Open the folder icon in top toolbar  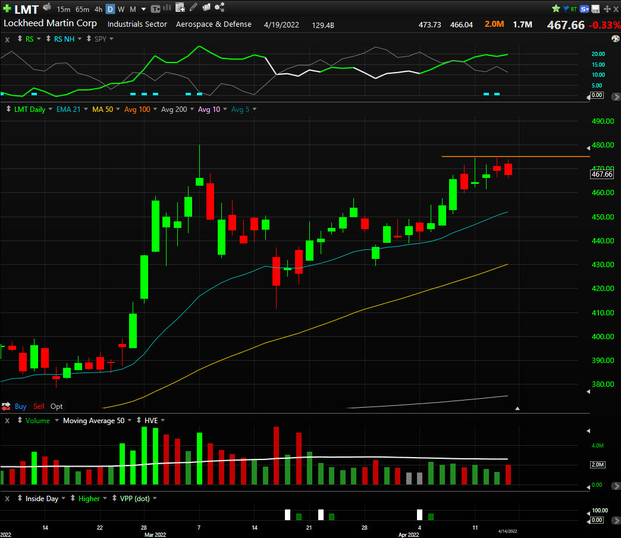pos(206,7)
